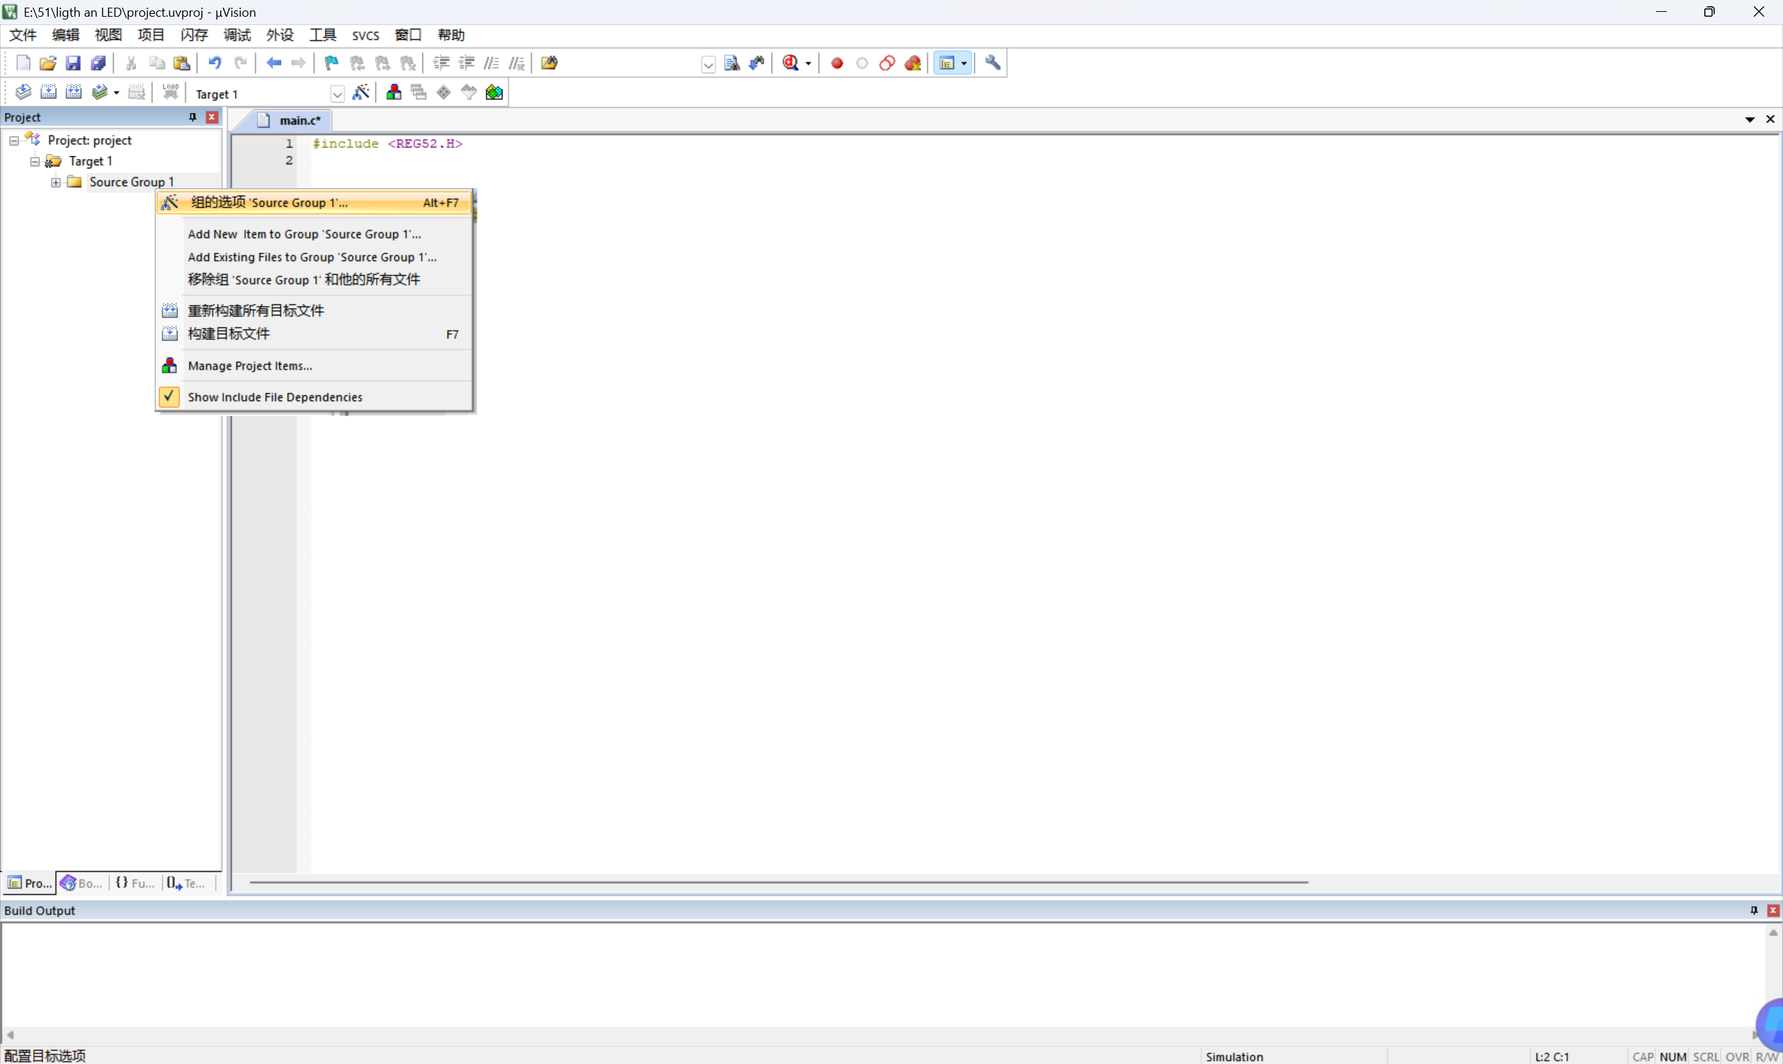1783x1064 pixels.
Task: Expand the Source Group 1 tree node
Action: (56, 182)
